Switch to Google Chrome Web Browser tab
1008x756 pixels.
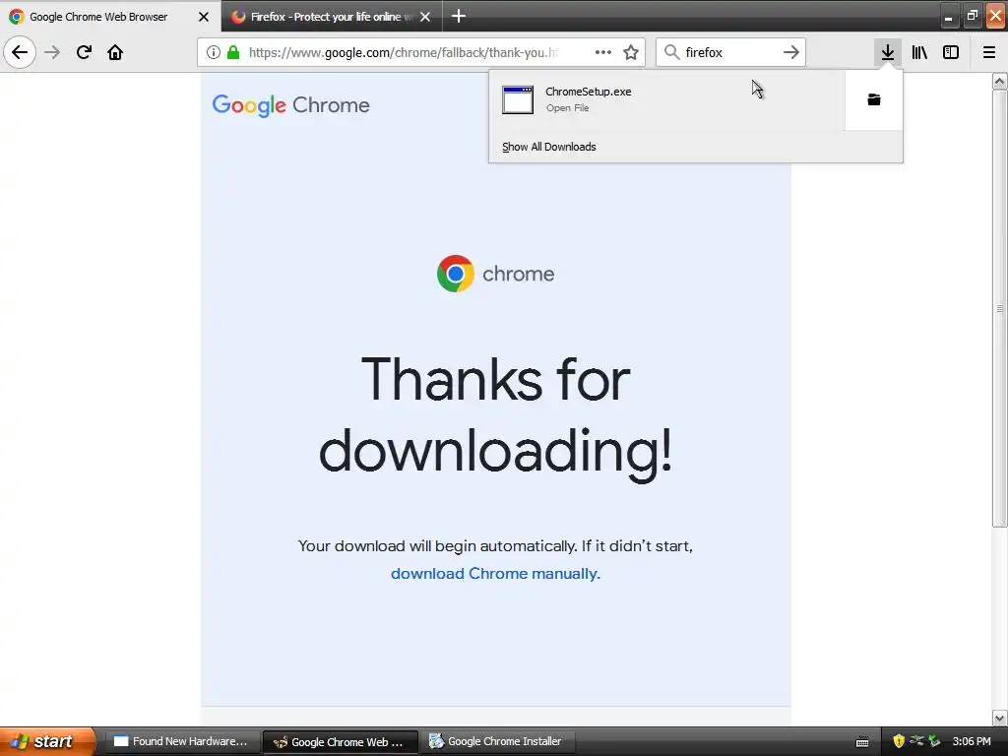coord(110,16)
